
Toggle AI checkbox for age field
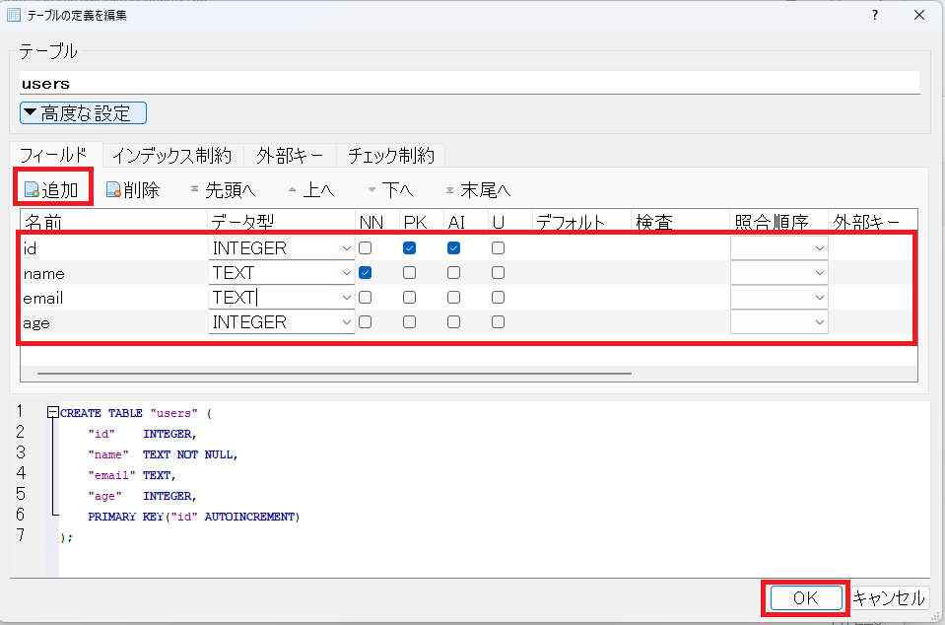pos(454,321)
